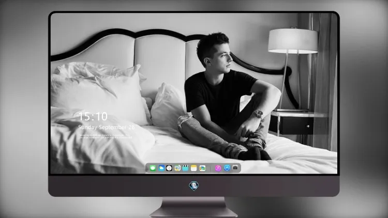Open the photo gallery app in dock

(x=202, y=168)
